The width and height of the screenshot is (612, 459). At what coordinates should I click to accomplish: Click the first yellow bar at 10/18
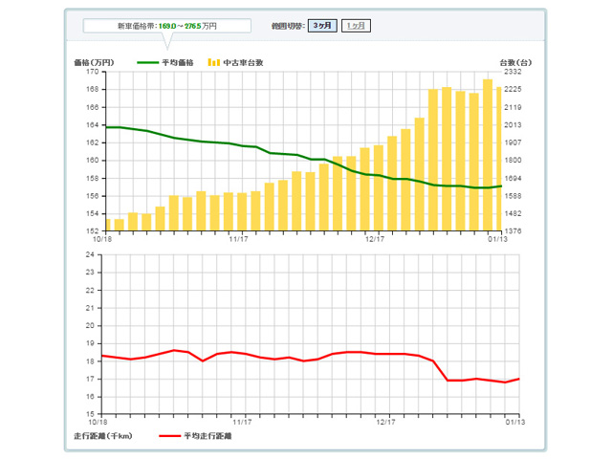tap(108, 225)
